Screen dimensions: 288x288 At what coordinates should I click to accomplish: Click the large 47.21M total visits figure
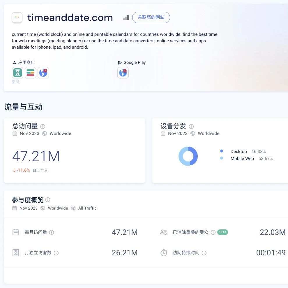pyautogui.click(x=36, y=156)
